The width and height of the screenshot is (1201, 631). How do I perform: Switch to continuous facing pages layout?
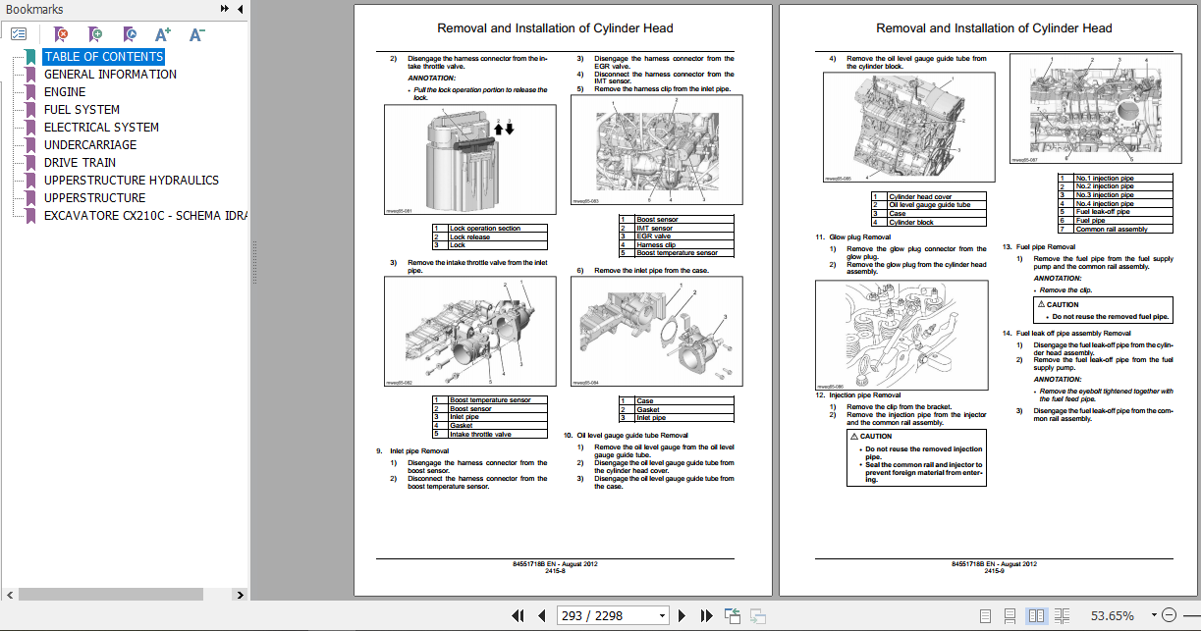[1062, 615]
